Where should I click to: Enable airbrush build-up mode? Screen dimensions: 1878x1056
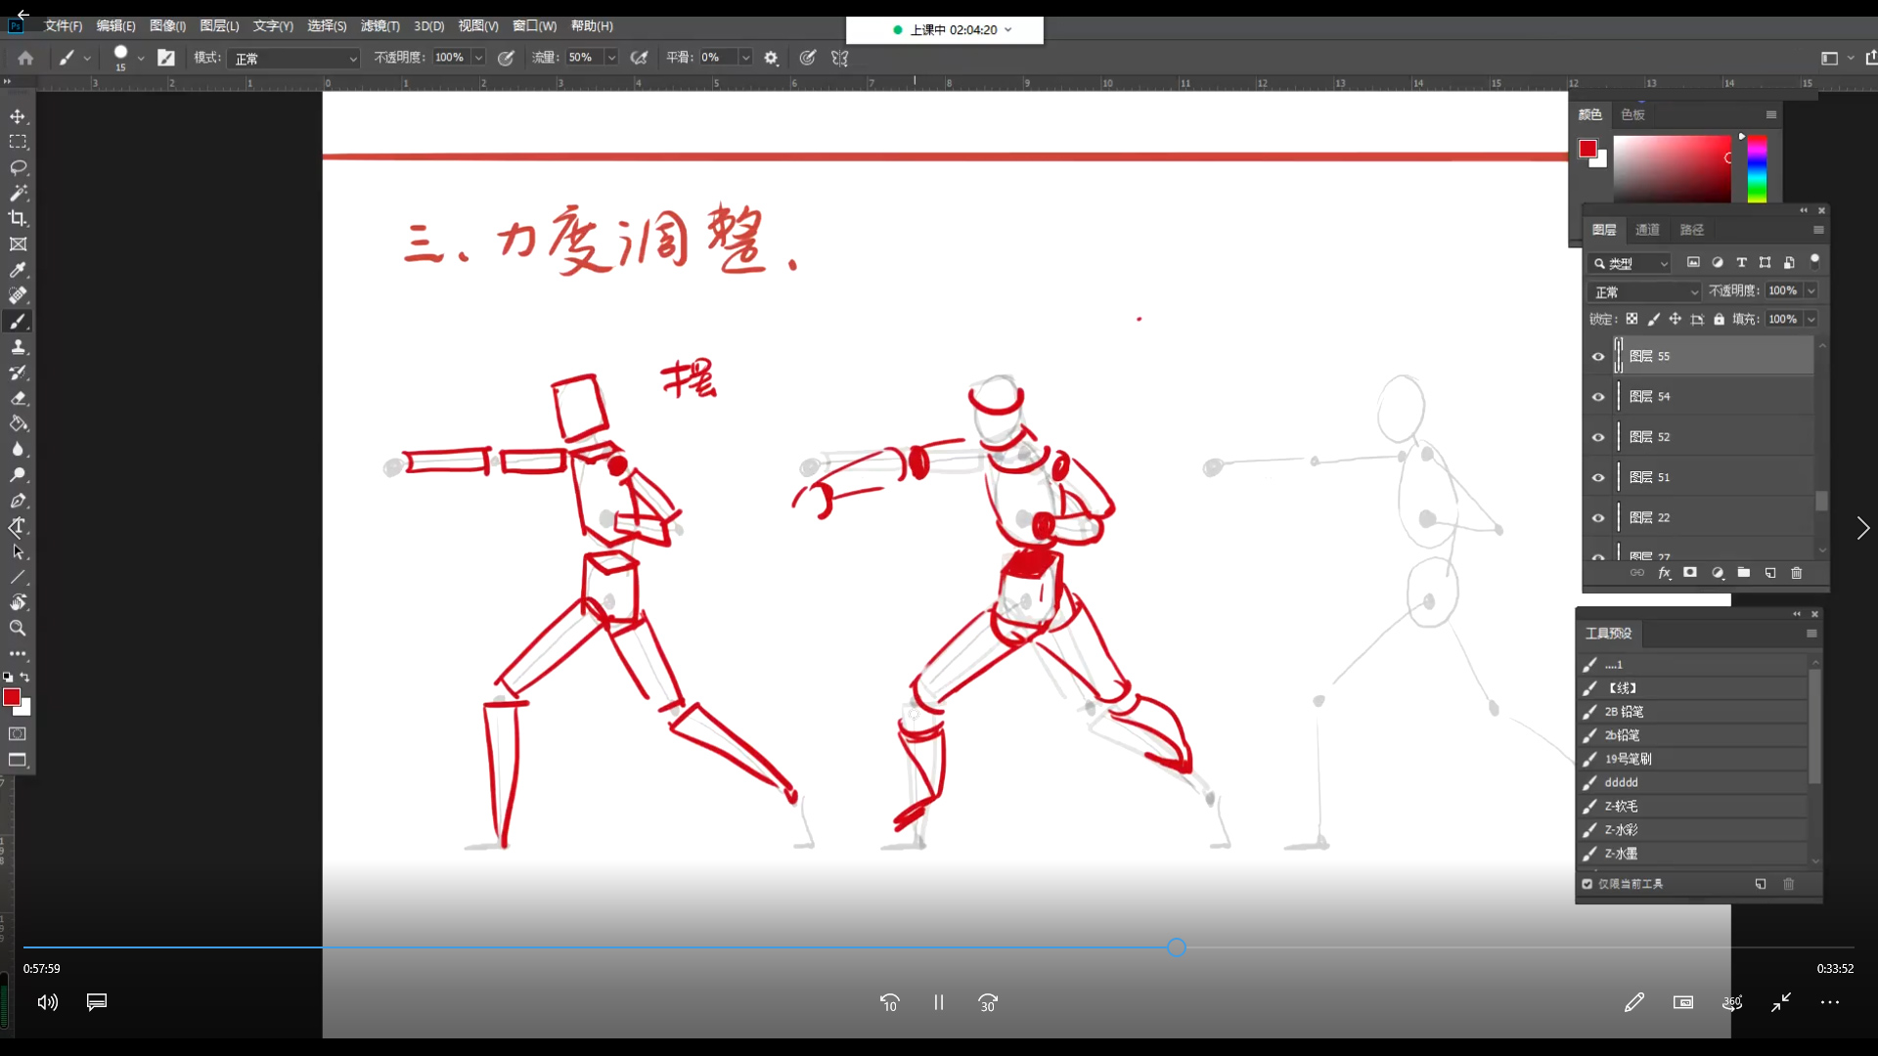point(639,58)
